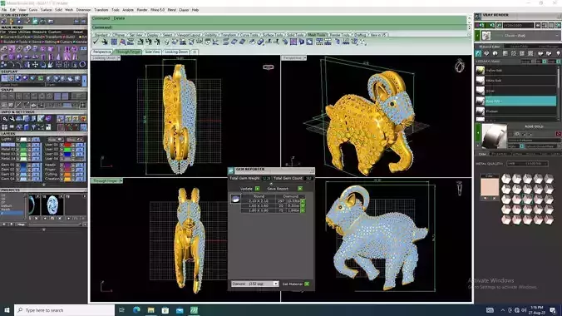This screenshot has height=316, width=562.
Task: Click the orange swatch on Cutting layer
Action: pos(67,174)
